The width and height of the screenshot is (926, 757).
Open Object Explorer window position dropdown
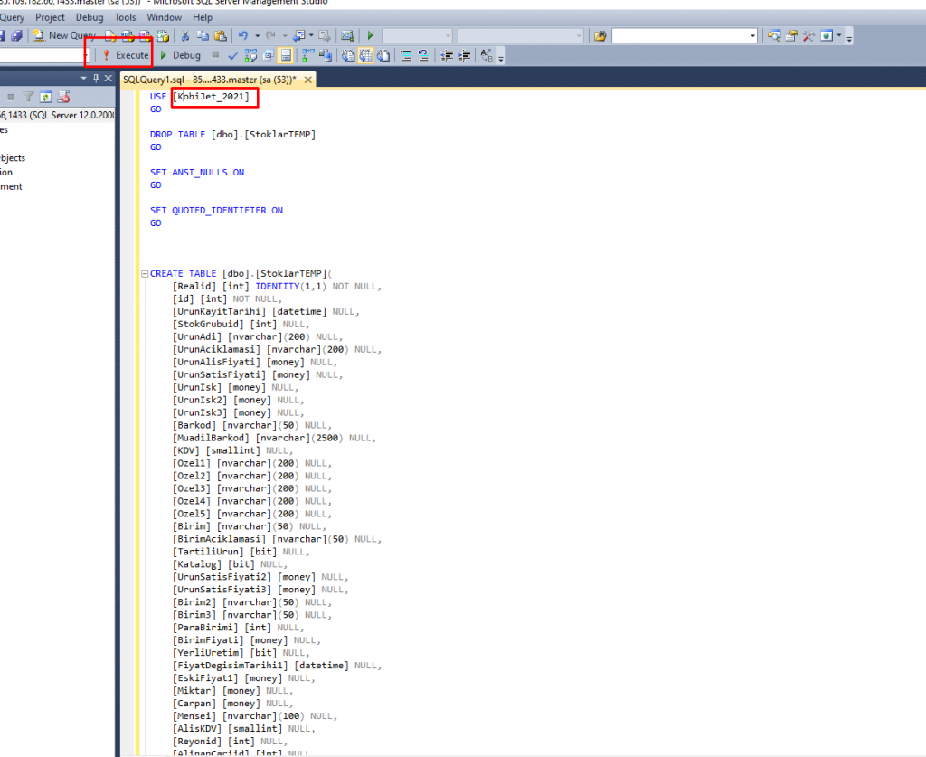(x=83, y=78)
